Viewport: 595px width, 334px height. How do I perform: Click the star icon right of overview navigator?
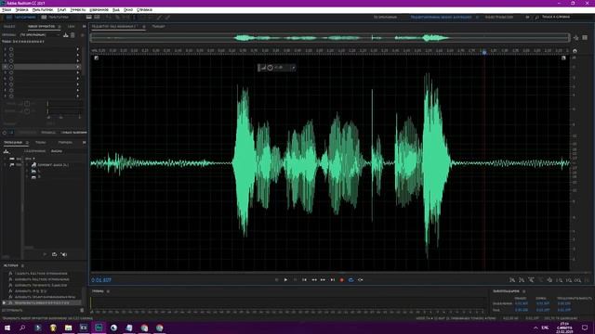[576, 37]
